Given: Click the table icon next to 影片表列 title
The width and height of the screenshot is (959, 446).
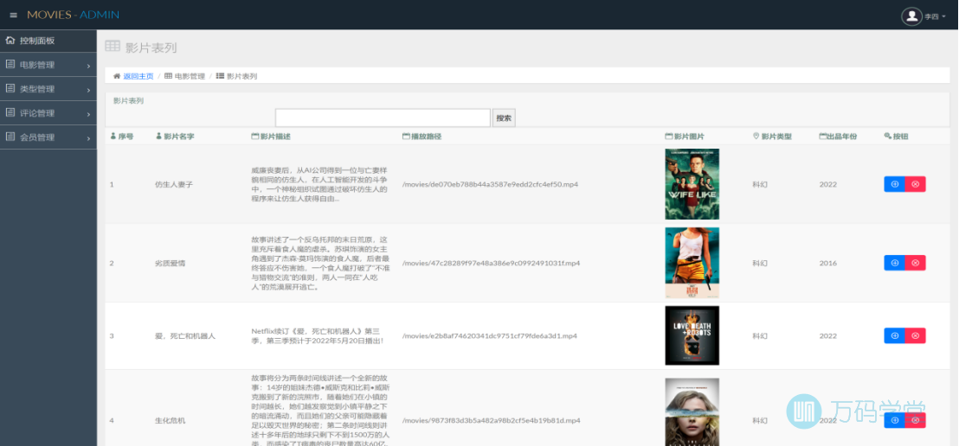Looking at the screenshot, I should pos(113,46).
